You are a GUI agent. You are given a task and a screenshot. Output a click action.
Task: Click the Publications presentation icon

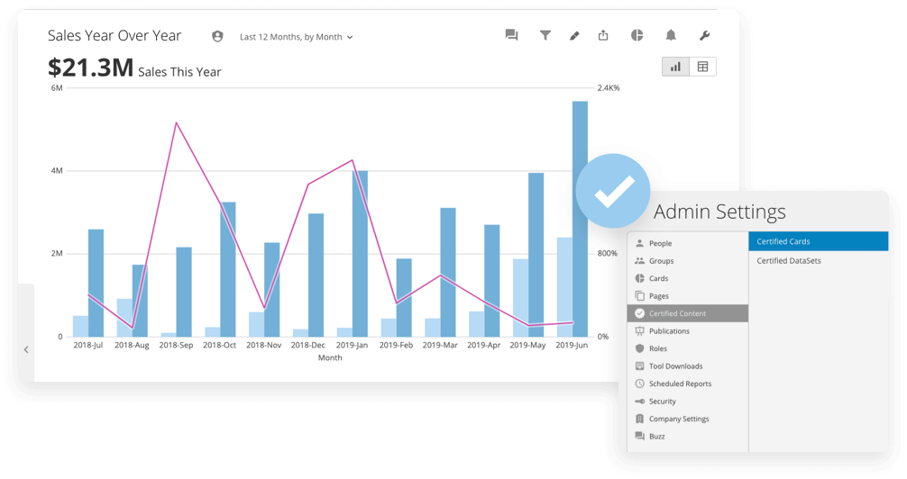click(640, 331)
